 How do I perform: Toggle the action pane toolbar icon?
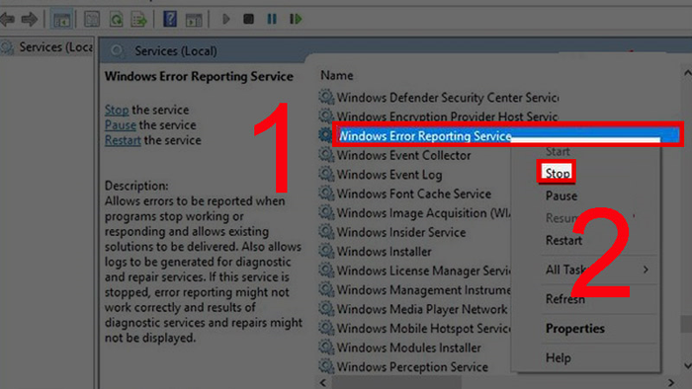coord(194,20)
